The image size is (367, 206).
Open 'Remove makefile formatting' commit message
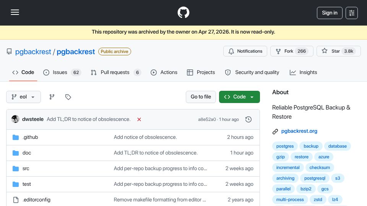[160, 200]
